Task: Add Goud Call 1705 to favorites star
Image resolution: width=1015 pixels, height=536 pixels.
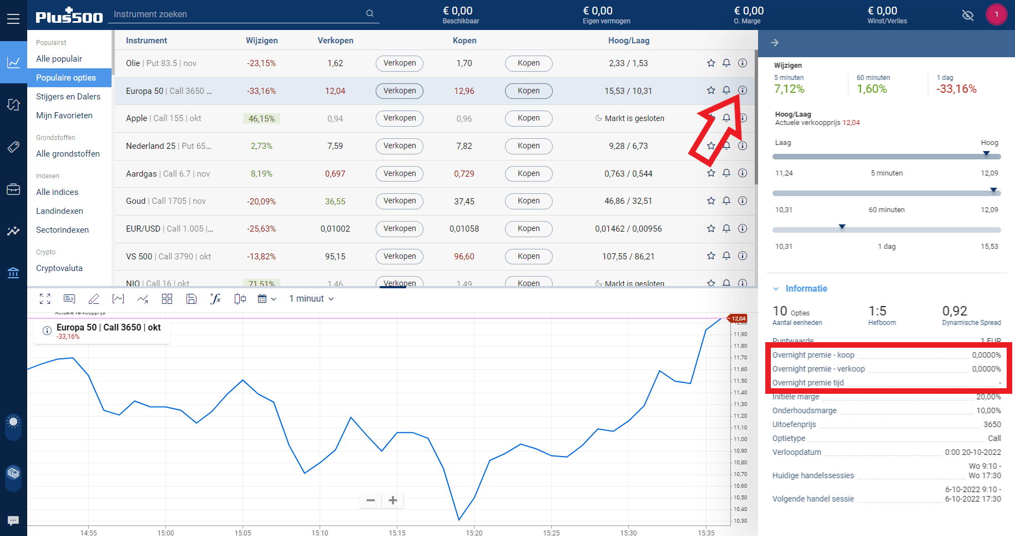Action: click(711, 201)
